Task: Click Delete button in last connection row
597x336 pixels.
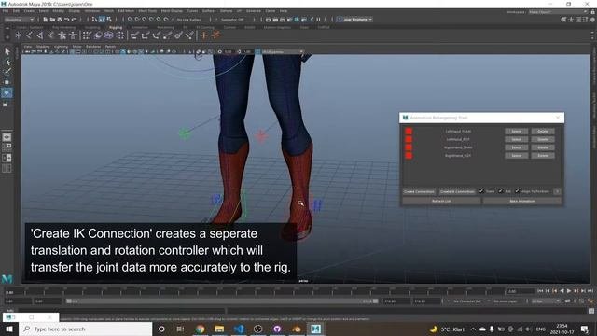Action: click(x=543, y=156)
